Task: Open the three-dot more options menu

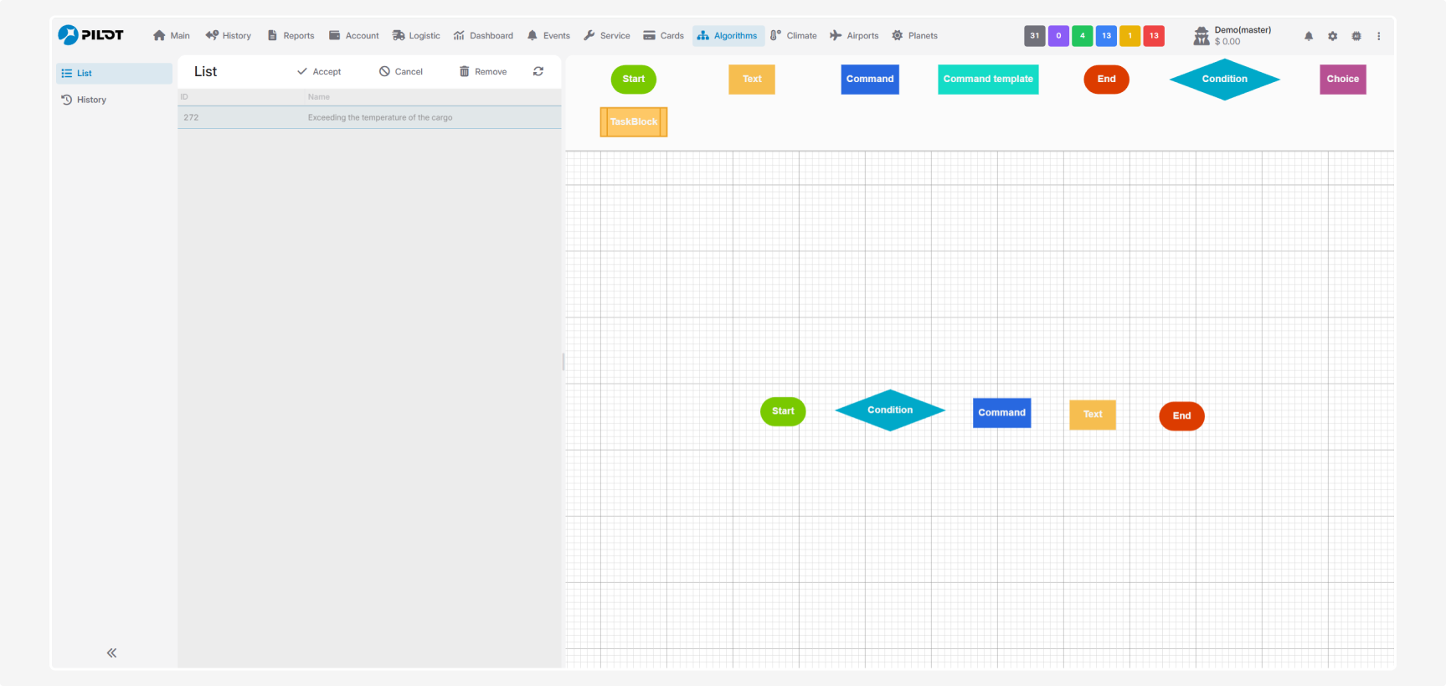Action: coord(1379,36)
